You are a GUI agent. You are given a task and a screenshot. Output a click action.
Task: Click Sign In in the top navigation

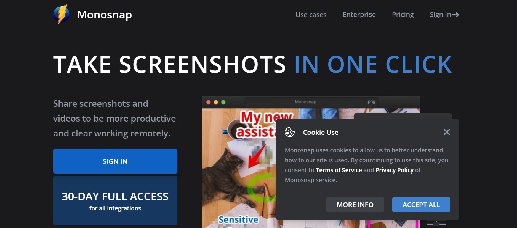click(440, 15)
